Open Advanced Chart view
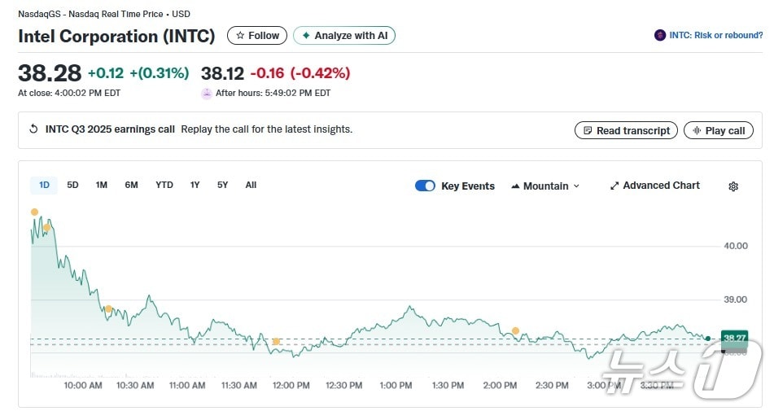 (x=654, y=186)
